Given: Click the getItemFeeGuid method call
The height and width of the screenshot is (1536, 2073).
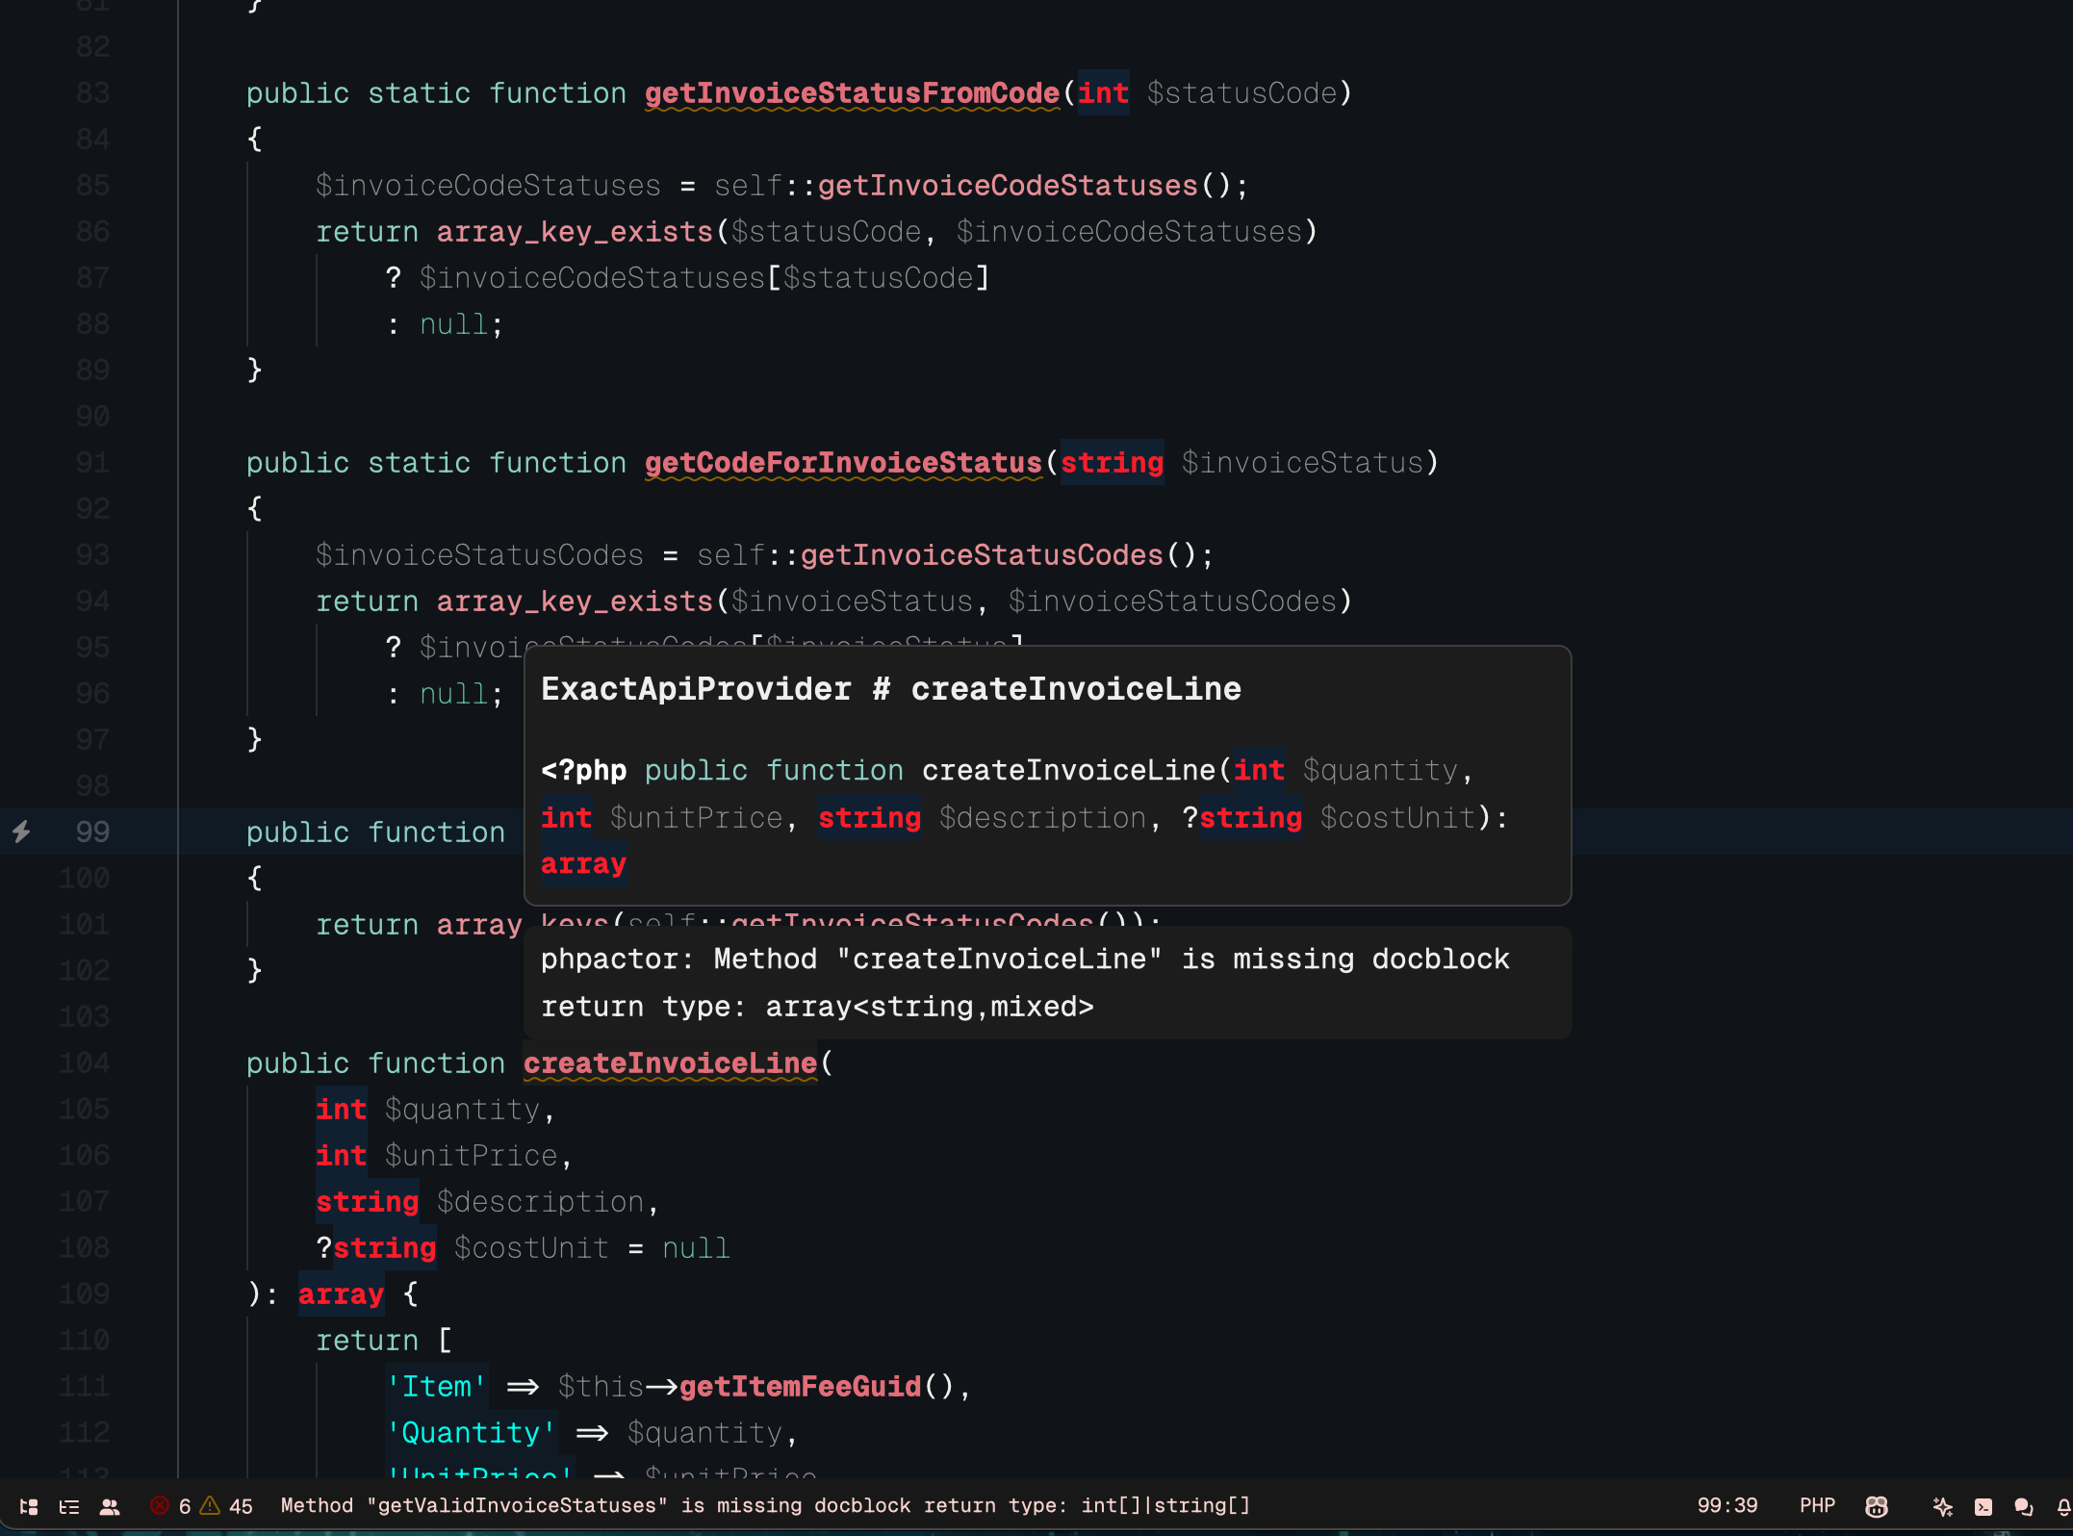Looking at the screenshot, I should (800, 1387).
